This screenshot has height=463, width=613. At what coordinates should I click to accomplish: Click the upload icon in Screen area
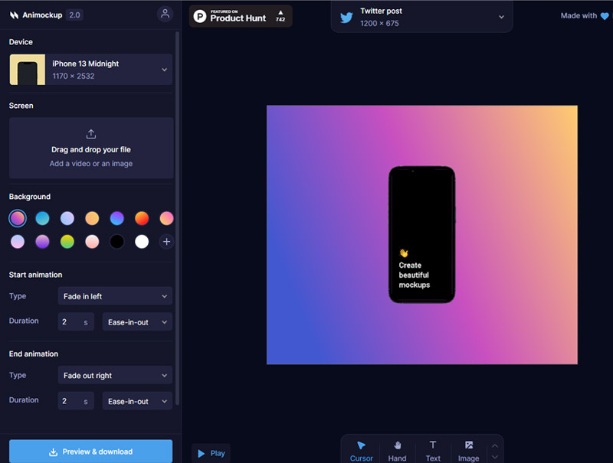click(x=91, y=134)
